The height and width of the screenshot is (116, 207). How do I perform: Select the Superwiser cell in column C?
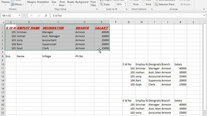tap(58, 44)
